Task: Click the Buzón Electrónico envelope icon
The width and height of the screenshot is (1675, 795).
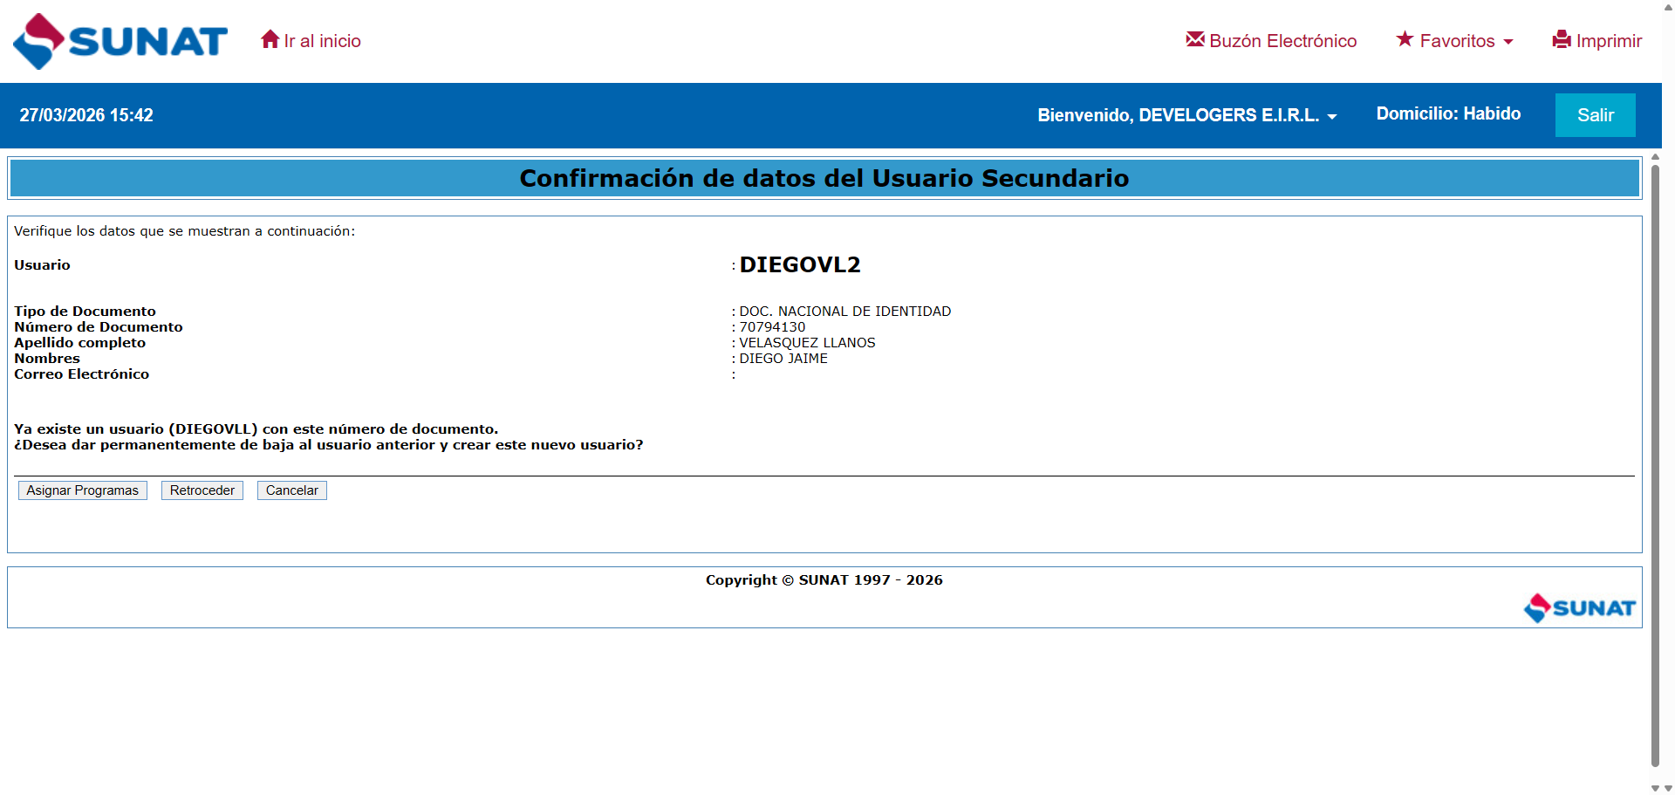Action: [x=1194, y=39]
